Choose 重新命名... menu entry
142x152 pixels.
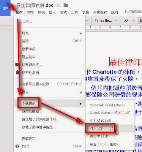click(x=50, y=49)
